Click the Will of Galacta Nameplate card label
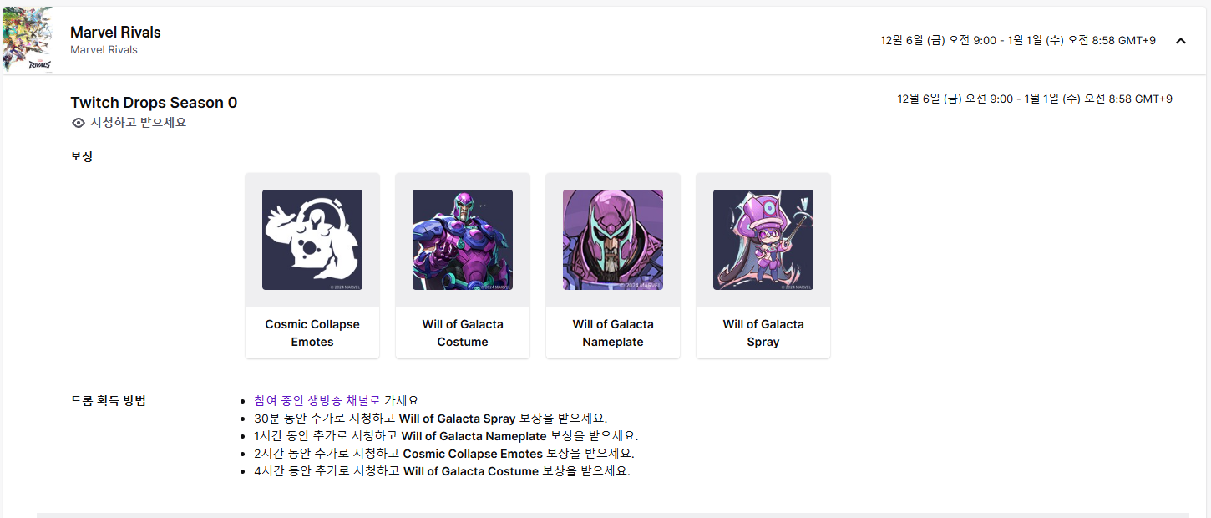Image resolution: width=1211 pixels, height=518 pixels. [613, 333]
